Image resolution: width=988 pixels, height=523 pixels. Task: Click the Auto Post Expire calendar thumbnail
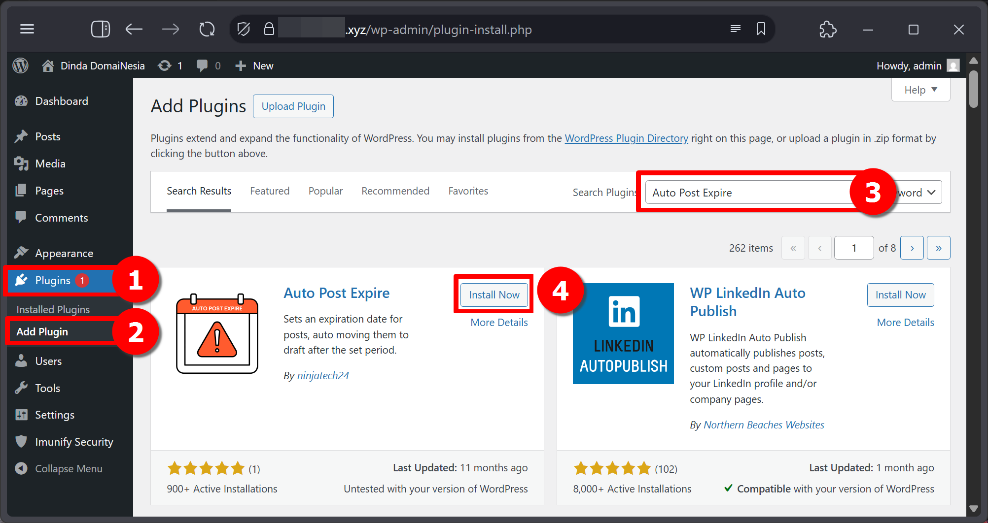coord(217,333)
